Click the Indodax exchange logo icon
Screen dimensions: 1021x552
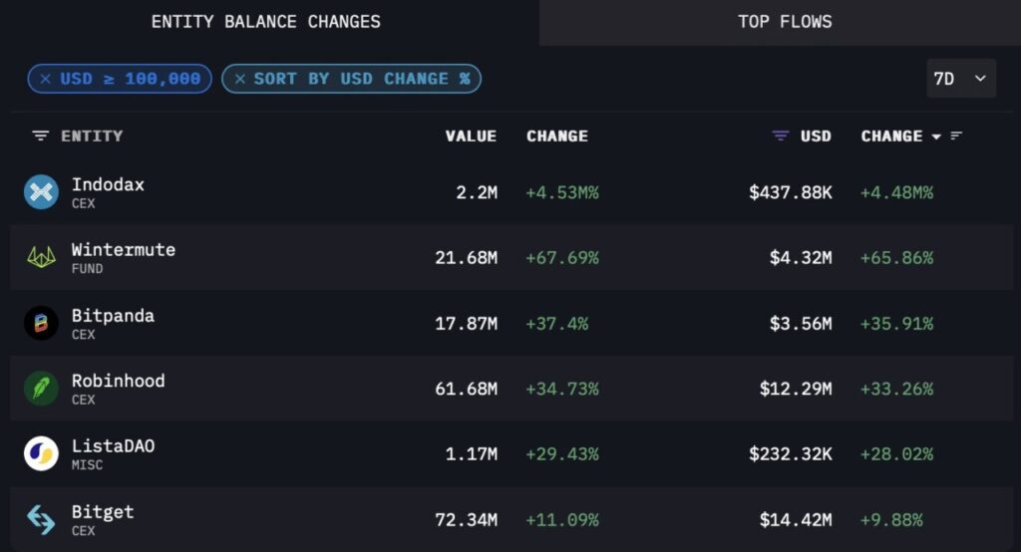click(x=41, y=191)
